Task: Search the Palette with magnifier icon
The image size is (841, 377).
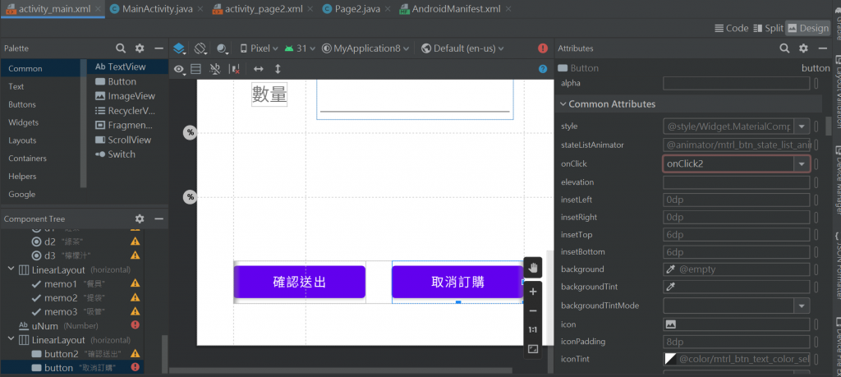Action: 122,48
